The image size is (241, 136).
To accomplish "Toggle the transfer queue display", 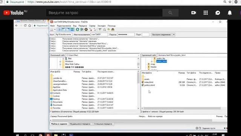I will pos(72,29).
